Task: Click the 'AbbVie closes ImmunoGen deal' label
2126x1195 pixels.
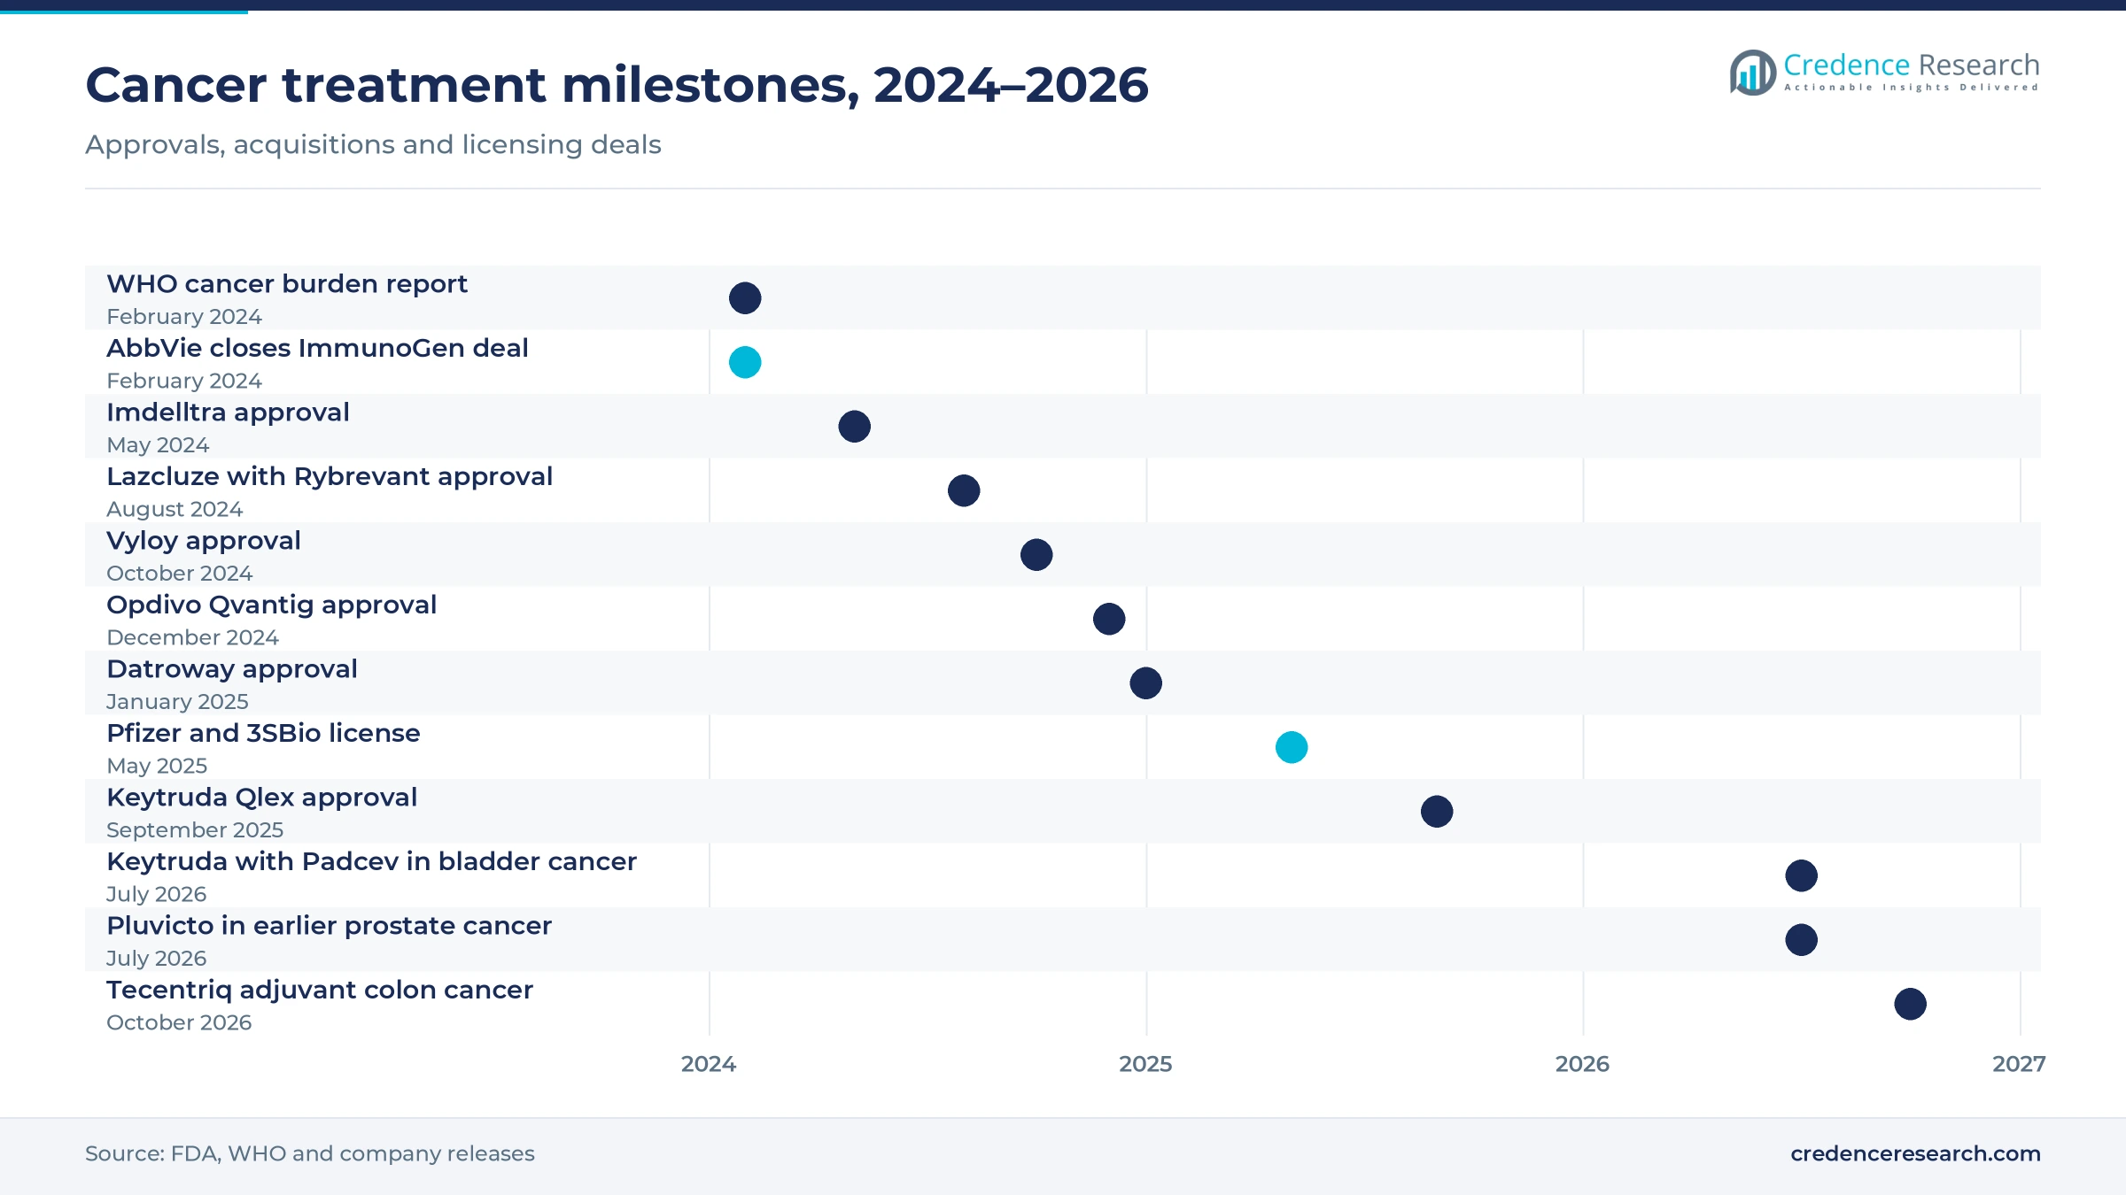Action: point(317,348)
